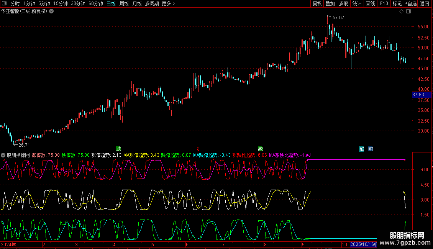Expand the 华亚智能 stock title dropdown

(x=51, y=11)
